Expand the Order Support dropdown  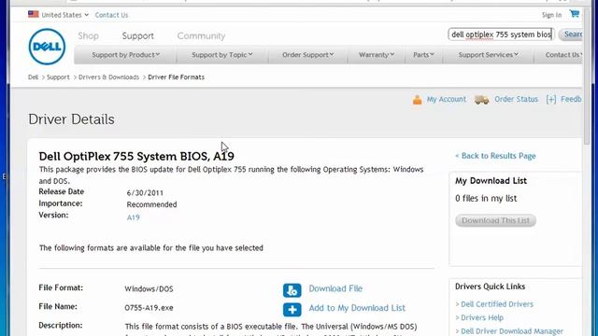pyautogui.click(x=307, y=55)
